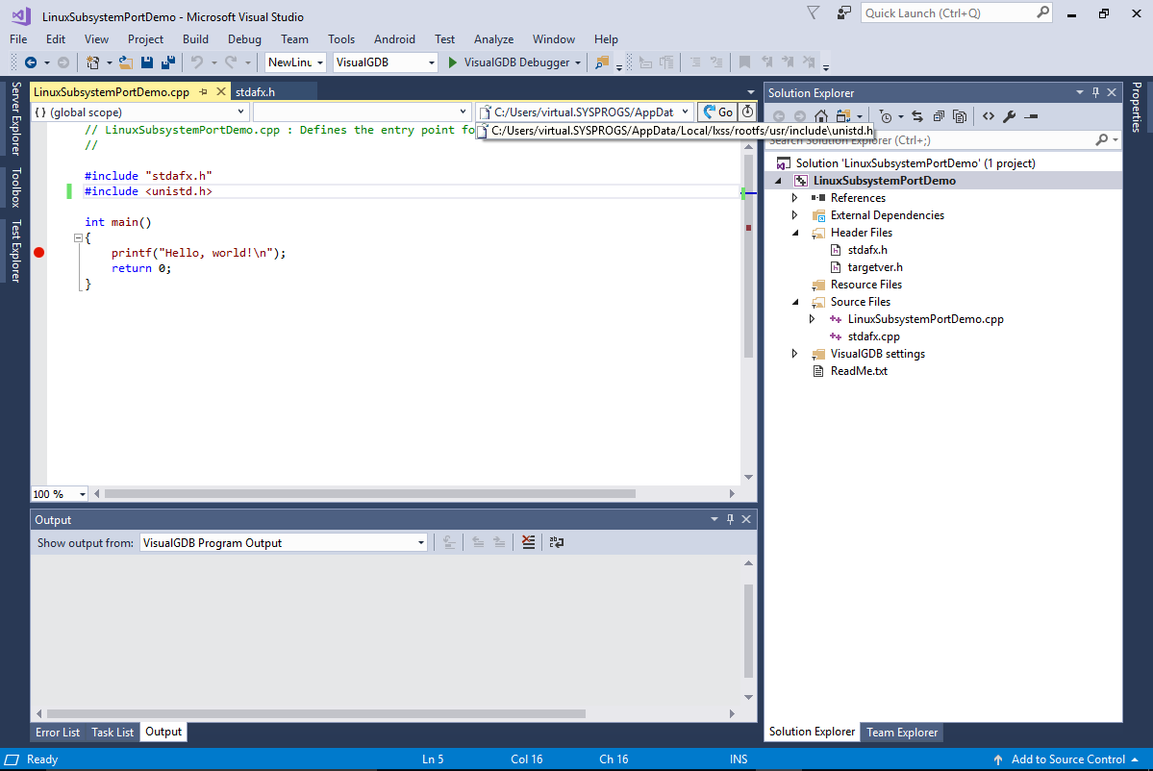The width and height of the screenshot is (1153, 771).
Task: Click the solution and folder view switch icon
Action: 843,116
